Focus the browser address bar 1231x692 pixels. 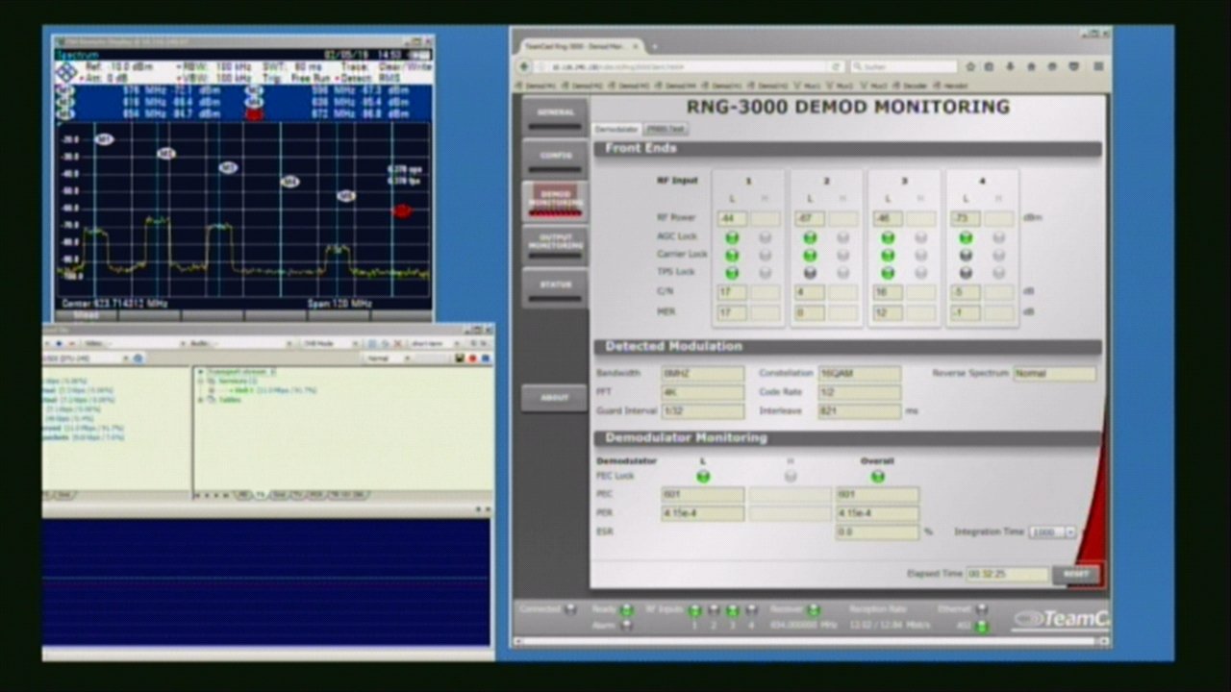pyautogui.click(x=681, y=66)
